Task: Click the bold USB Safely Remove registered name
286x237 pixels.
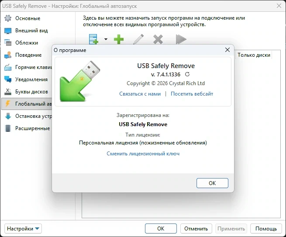Action: (x=143, y=124)
